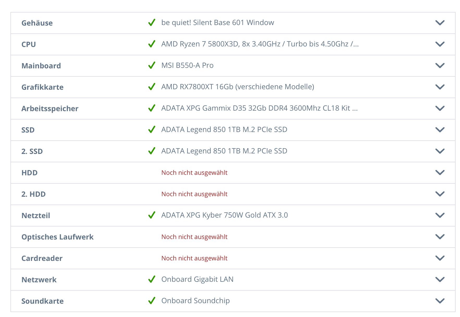
Task: Click checkmark next to ADATA XPG Gammix RAM
Action: click(x=152, y=108)
